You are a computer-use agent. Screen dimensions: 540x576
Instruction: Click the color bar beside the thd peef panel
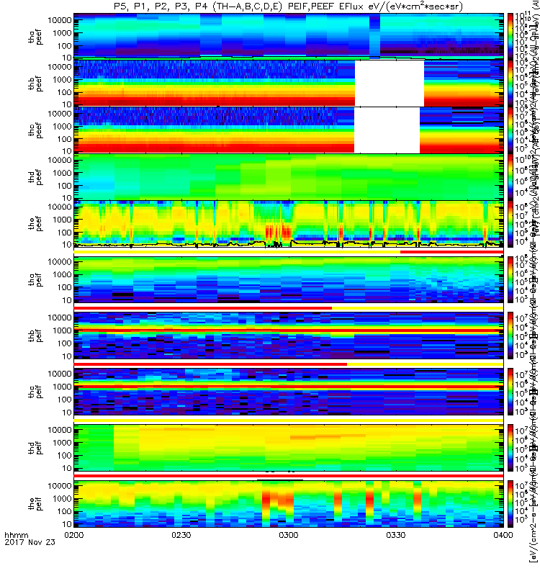pyautogui.click(x=510, y=176)
